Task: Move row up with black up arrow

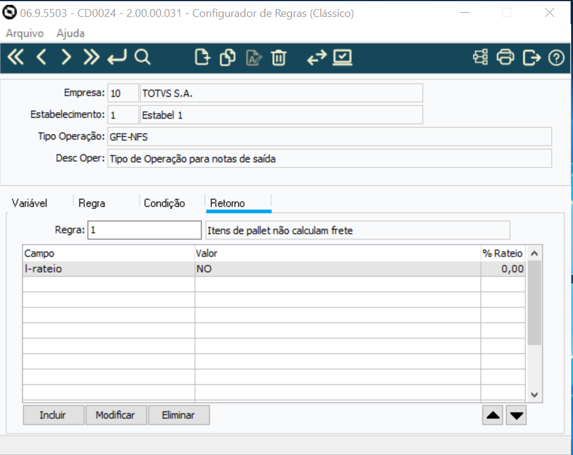Action: (x=493, y=415)
